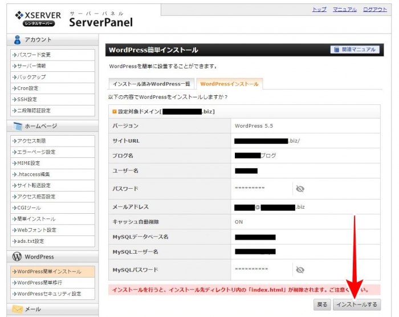The width and height of the screenshot is (399, 317).
Task: Select the WordPressインストール tab
Action: [229, 84]
